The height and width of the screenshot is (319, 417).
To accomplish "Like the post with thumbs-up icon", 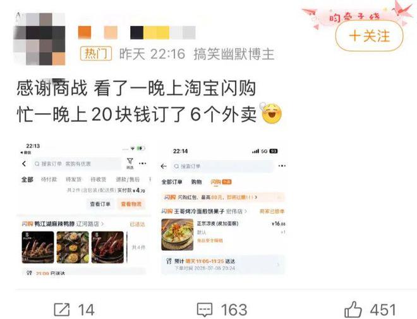I will [x=353, y=309].
